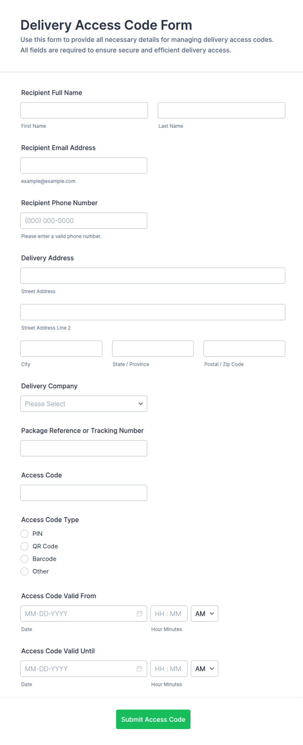Click into the Last Name field
Screen dimensions: 303x745
click(221, 110)
